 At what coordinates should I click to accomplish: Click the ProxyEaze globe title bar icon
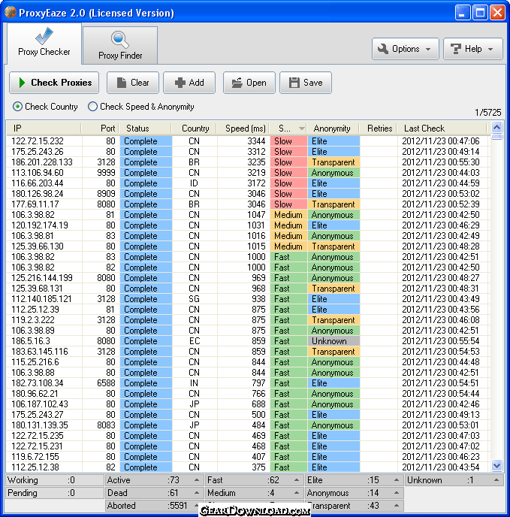pyautogui.click(x=11, y=13)
